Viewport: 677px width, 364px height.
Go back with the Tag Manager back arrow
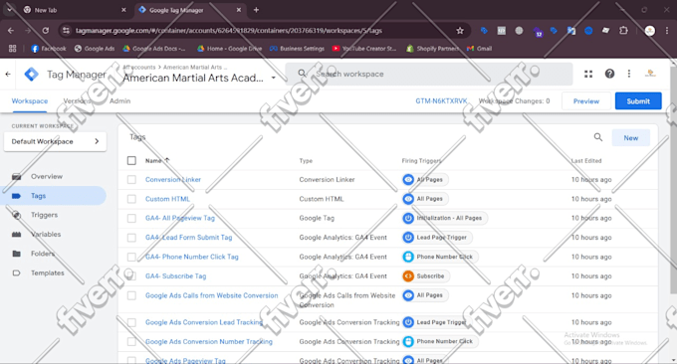point(8,75)
